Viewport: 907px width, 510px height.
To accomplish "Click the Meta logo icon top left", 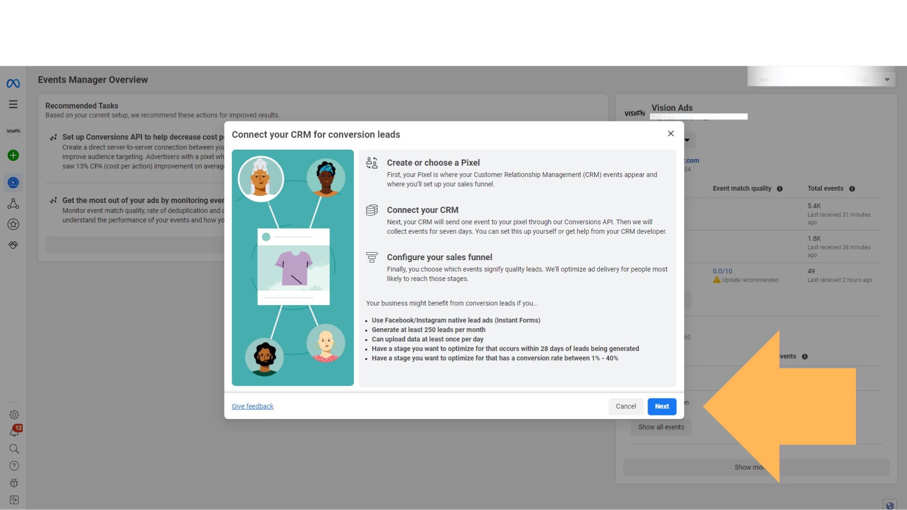I will click(x=13, y=83).
